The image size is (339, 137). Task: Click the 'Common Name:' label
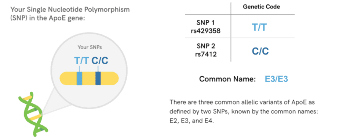(227, 79)
